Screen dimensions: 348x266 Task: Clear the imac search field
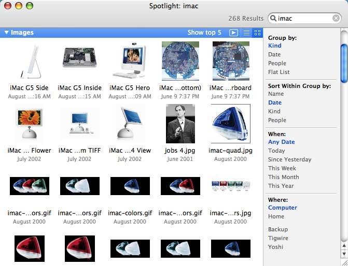pos(336,18)
